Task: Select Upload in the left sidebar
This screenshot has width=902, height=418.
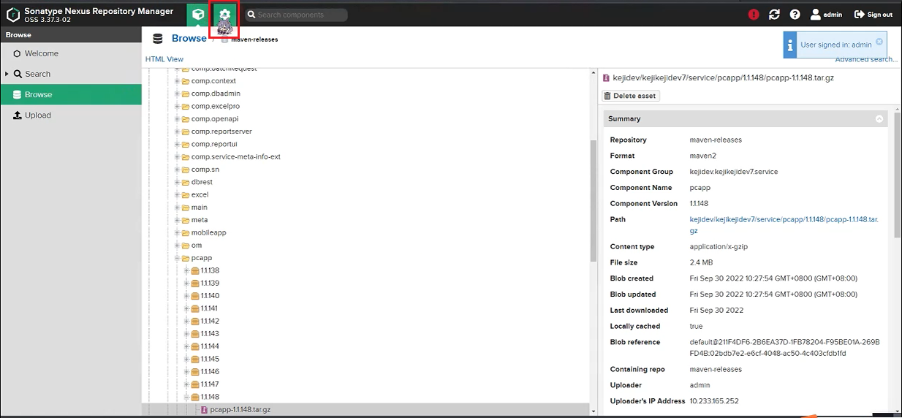Action: click(x=38, y=115)
